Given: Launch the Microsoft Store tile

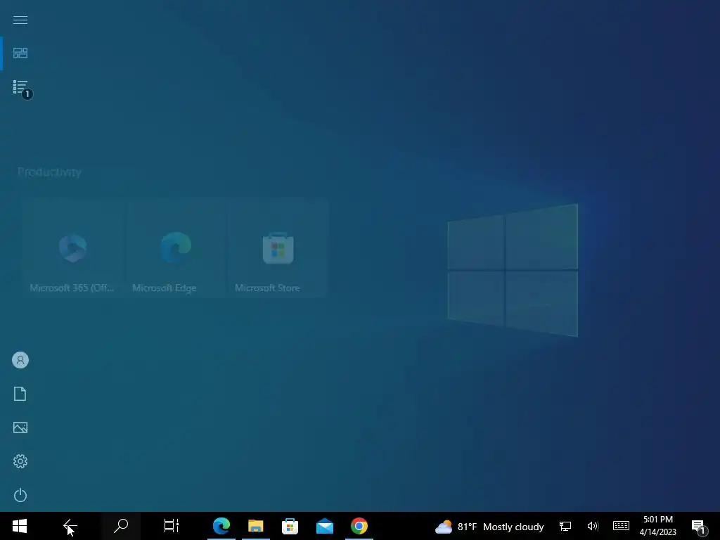Looking at the screenshot, I should (x=278, y=248).
